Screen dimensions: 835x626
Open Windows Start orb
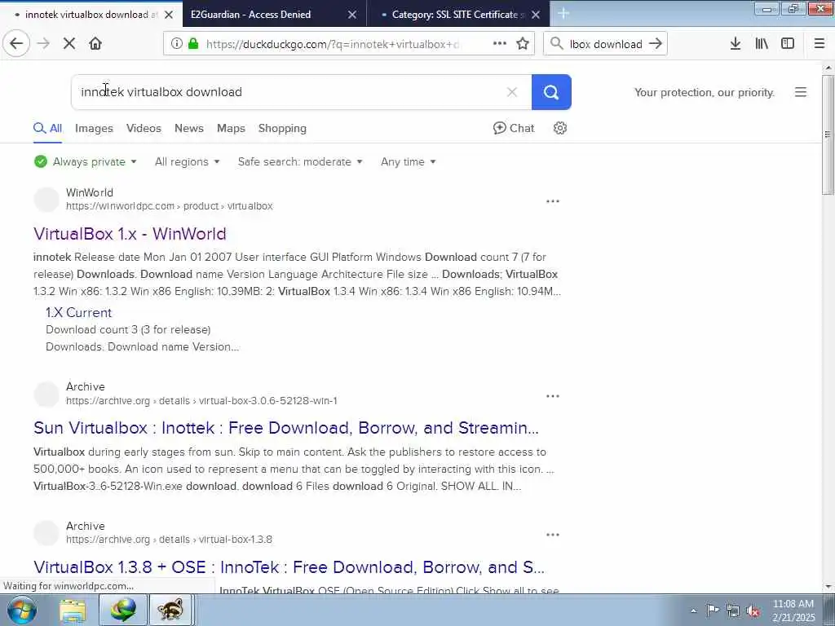click(22, 610)
